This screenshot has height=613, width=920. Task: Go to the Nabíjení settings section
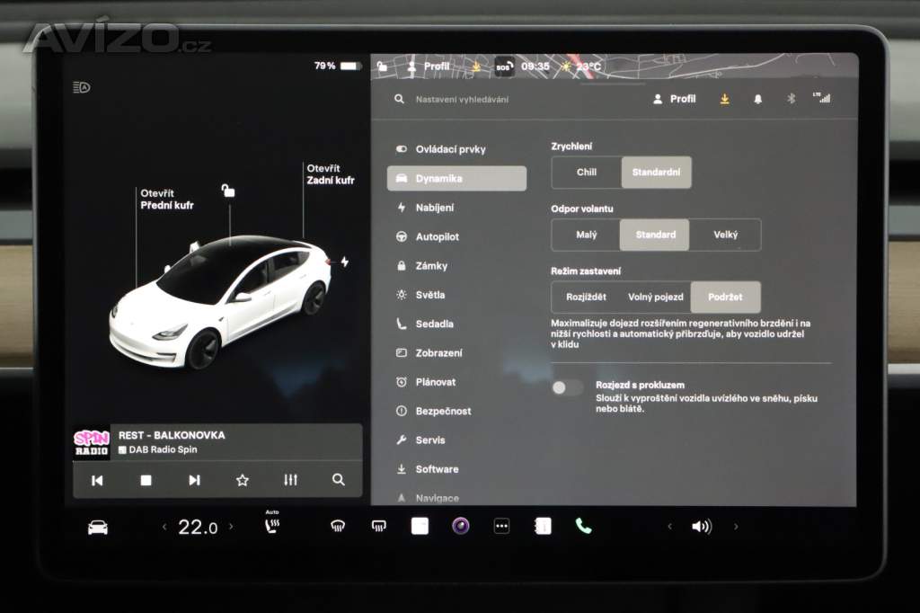coord(434,208)
